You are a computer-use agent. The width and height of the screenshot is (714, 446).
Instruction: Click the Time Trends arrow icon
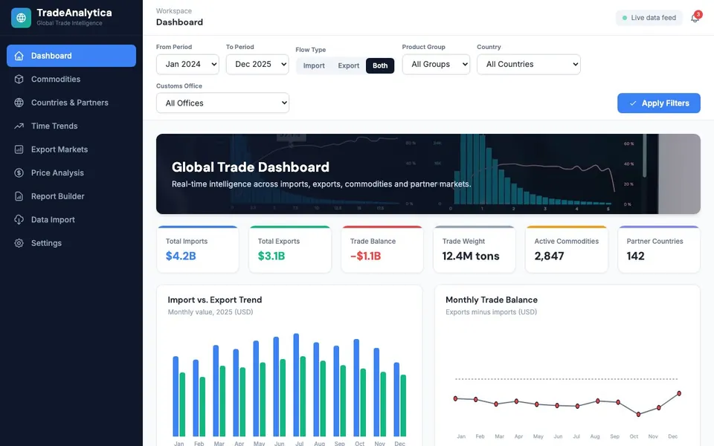19,126
